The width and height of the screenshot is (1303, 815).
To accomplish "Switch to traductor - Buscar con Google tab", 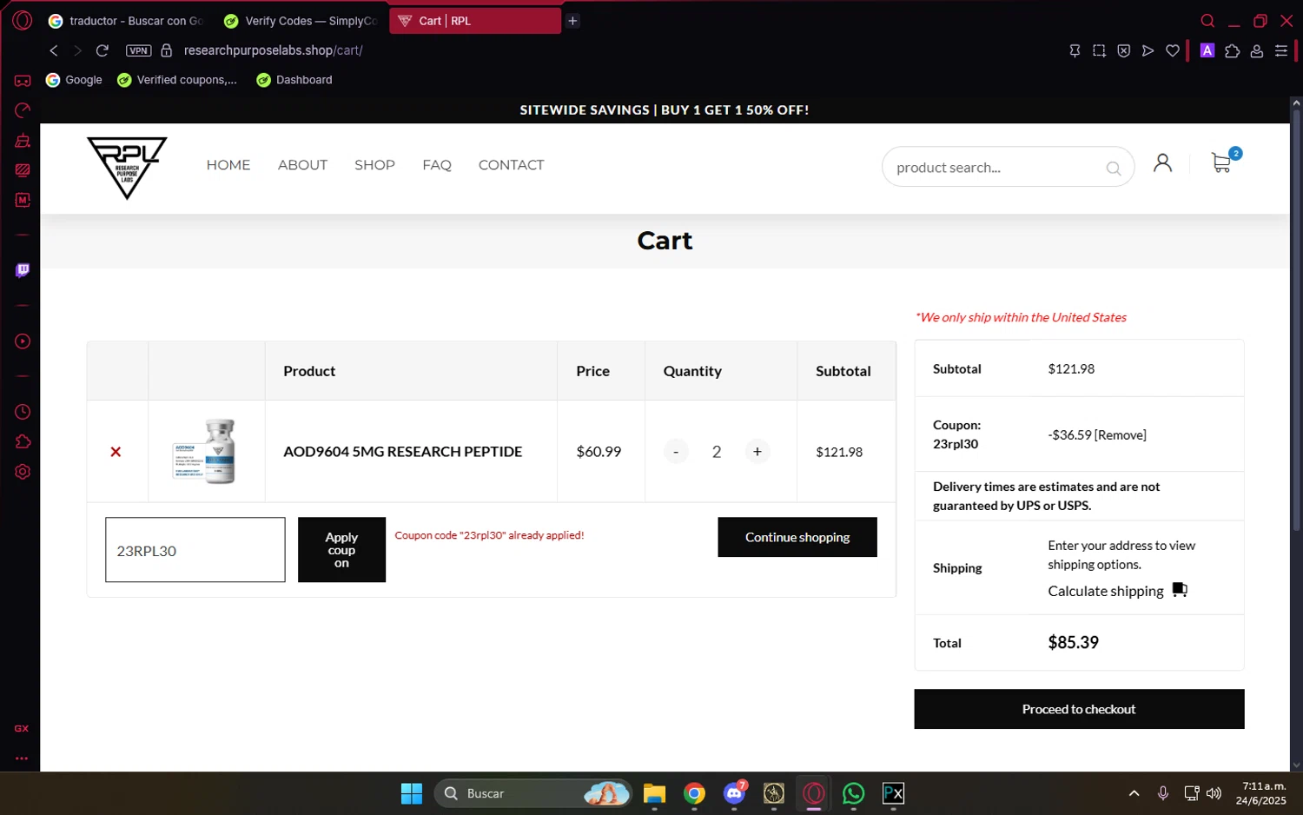I will [127, 21].
